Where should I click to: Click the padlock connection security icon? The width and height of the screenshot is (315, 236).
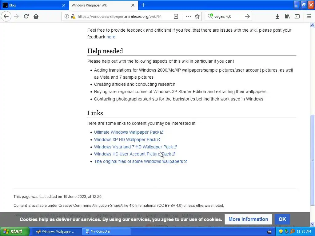coord(73,16)
